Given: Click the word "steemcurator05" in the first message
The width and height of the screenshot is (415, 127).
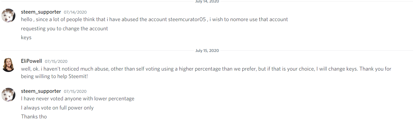Looking at the screenshot, I should coord(187,19).
